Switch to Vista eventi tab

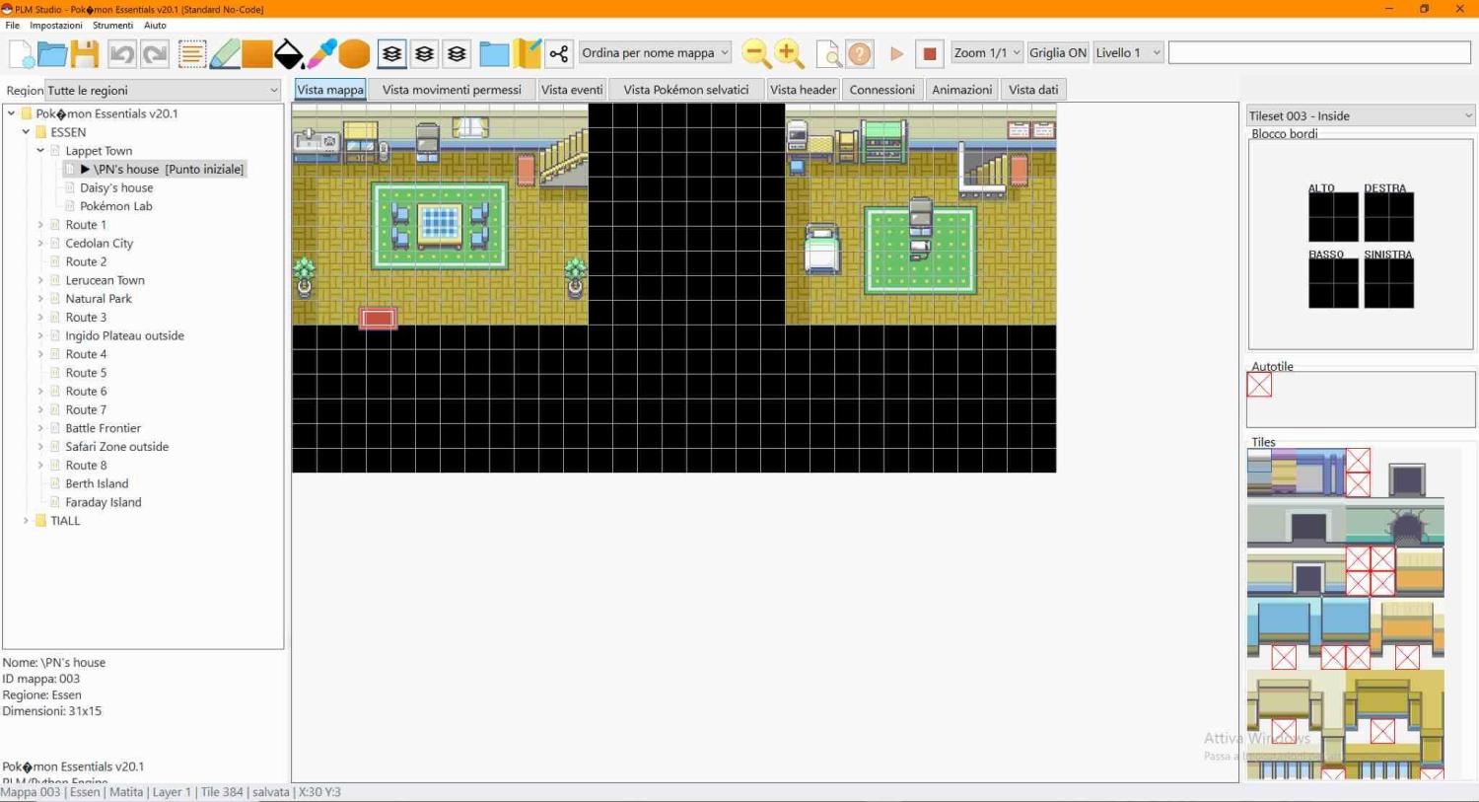pos(572,90)
